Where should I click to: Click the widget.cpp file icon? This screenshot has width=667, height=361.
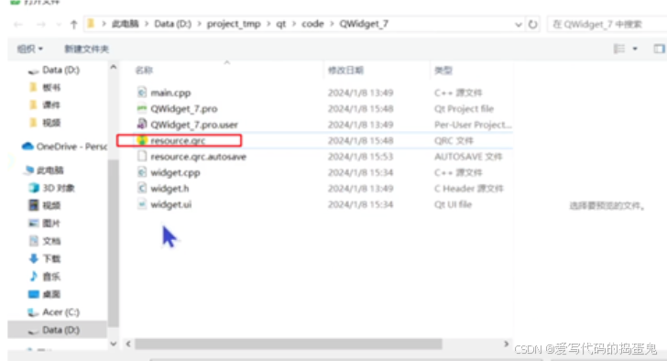(142, 172)
